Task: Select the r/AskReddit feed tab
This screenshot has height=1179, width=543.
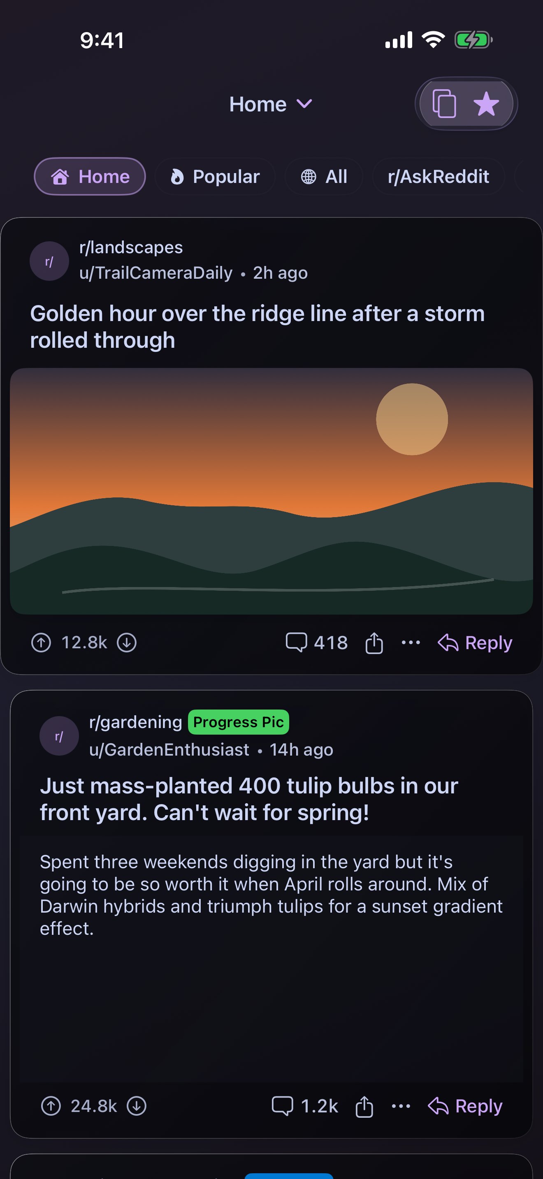Action: 438,176
